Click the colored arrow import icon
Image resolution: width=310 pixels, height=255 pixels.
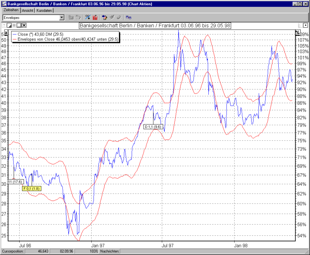click(104, 17)
